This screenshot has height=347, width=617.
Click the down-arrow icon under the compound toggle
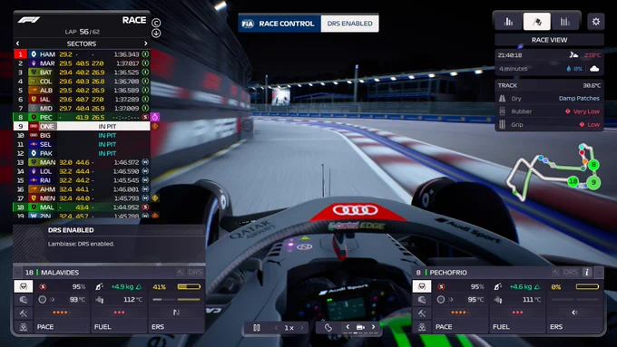156,33
